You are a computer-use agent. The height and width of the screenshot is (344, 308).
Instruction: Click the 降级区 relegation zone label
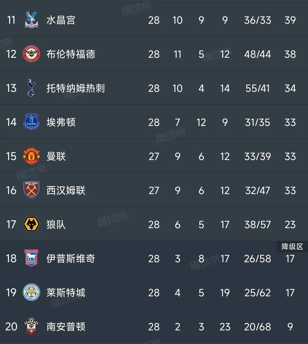point(292,247)
